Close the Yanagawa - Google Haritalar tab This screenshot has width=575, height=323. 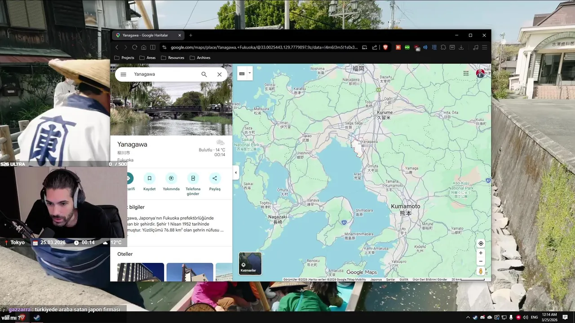pyautogui.click(x=180, y=35)
